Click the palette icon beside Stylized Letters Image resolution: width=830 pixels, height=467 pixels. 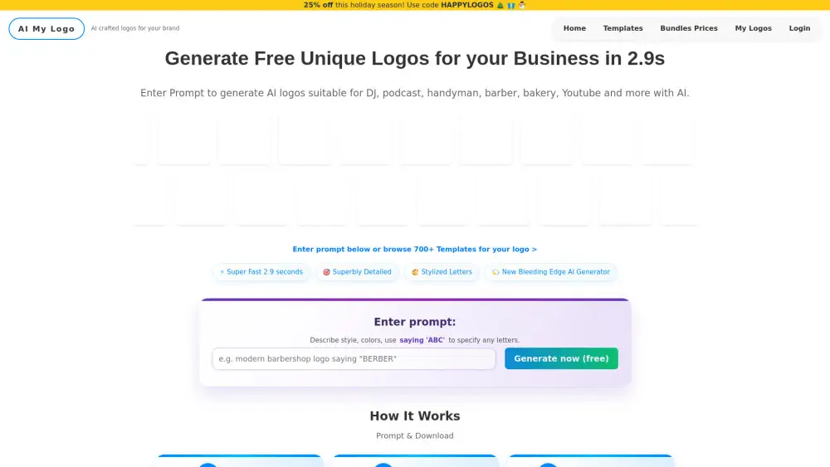point(415,272)
